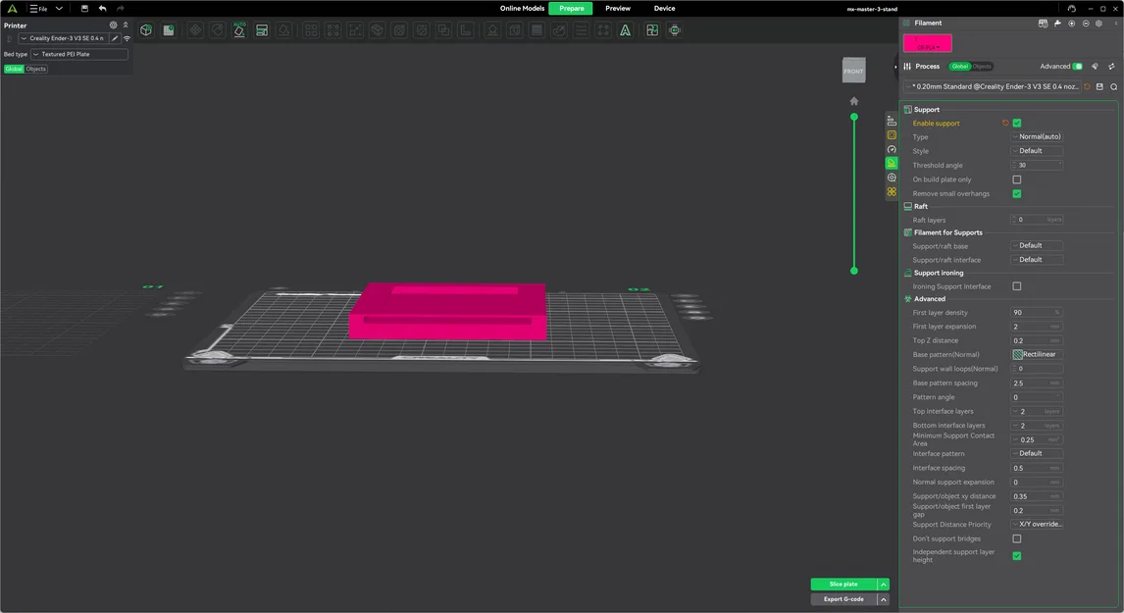Open the Interface pattern dropdown
Screen dimensions: 1124x613
(1037, 453)
